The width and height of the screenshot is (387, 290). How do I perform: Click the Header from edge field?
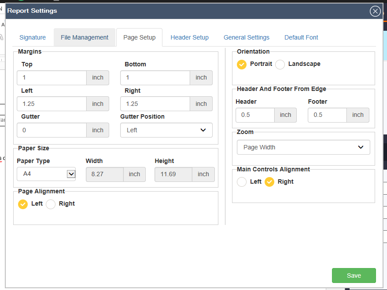click(255, 115)
